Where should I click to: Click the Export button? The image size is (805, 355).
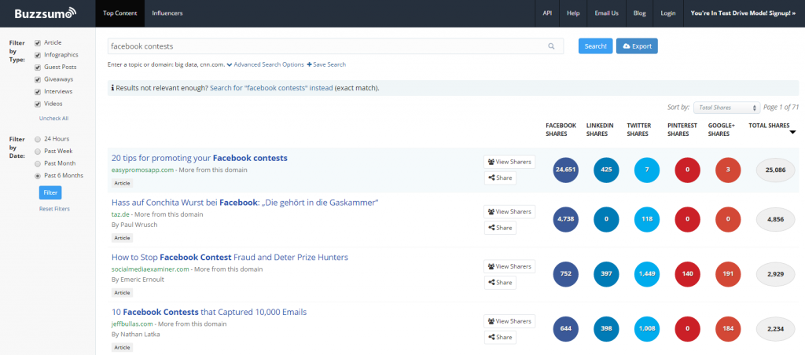pos(637,46)
